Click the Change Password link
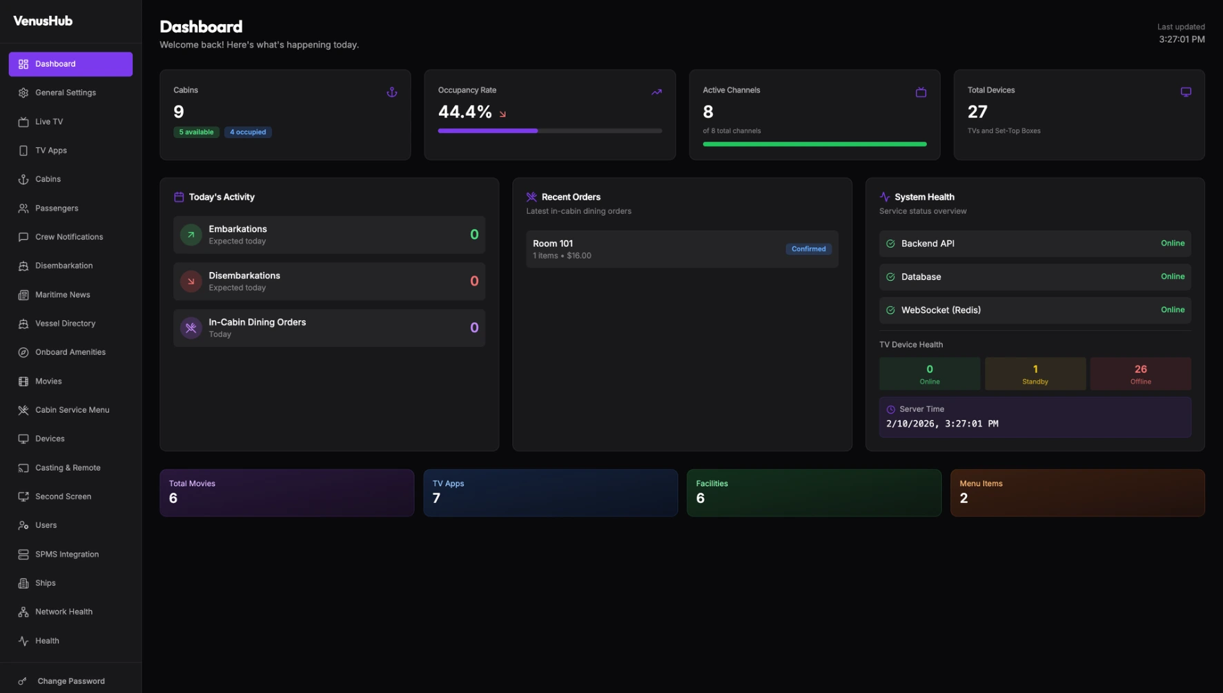This screenshot has width=1223, height=693. click(70, 681)
